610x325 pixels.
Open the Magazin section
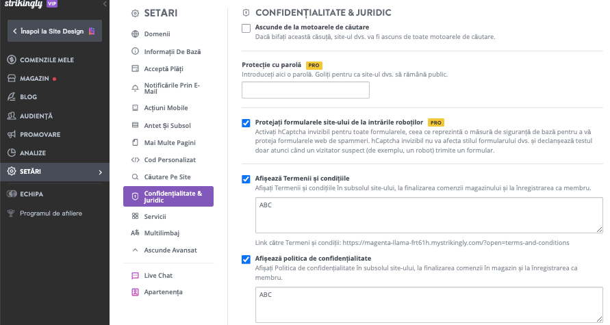click(x=34, y=79)
